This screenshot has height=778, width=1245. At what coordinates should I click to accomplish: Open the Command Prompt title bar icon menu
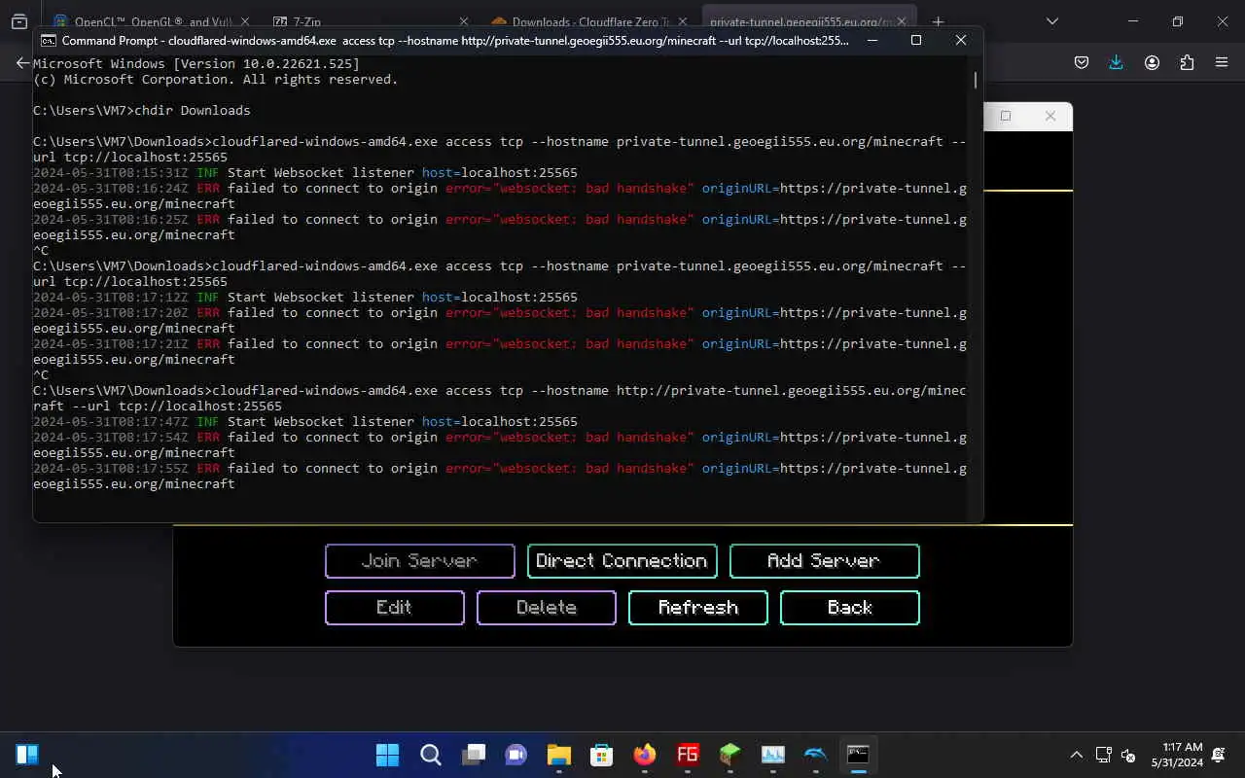tap(48, 40)
